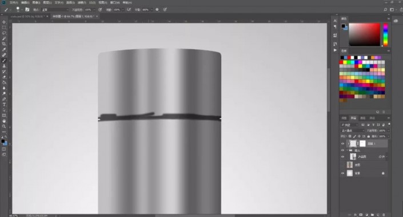Select the Brush tool in the toolbox
Viewport: 403px width, 217px height.
(4, 61)
